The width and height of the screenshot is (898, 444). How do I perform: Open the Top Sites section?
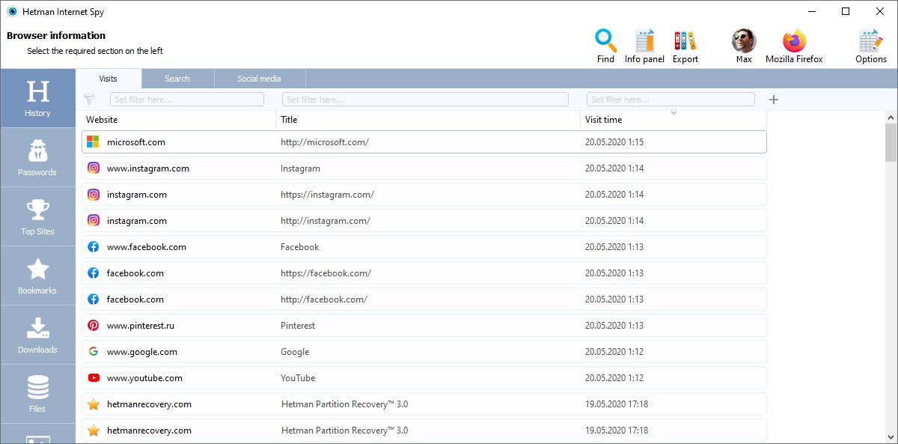point(37,217)
